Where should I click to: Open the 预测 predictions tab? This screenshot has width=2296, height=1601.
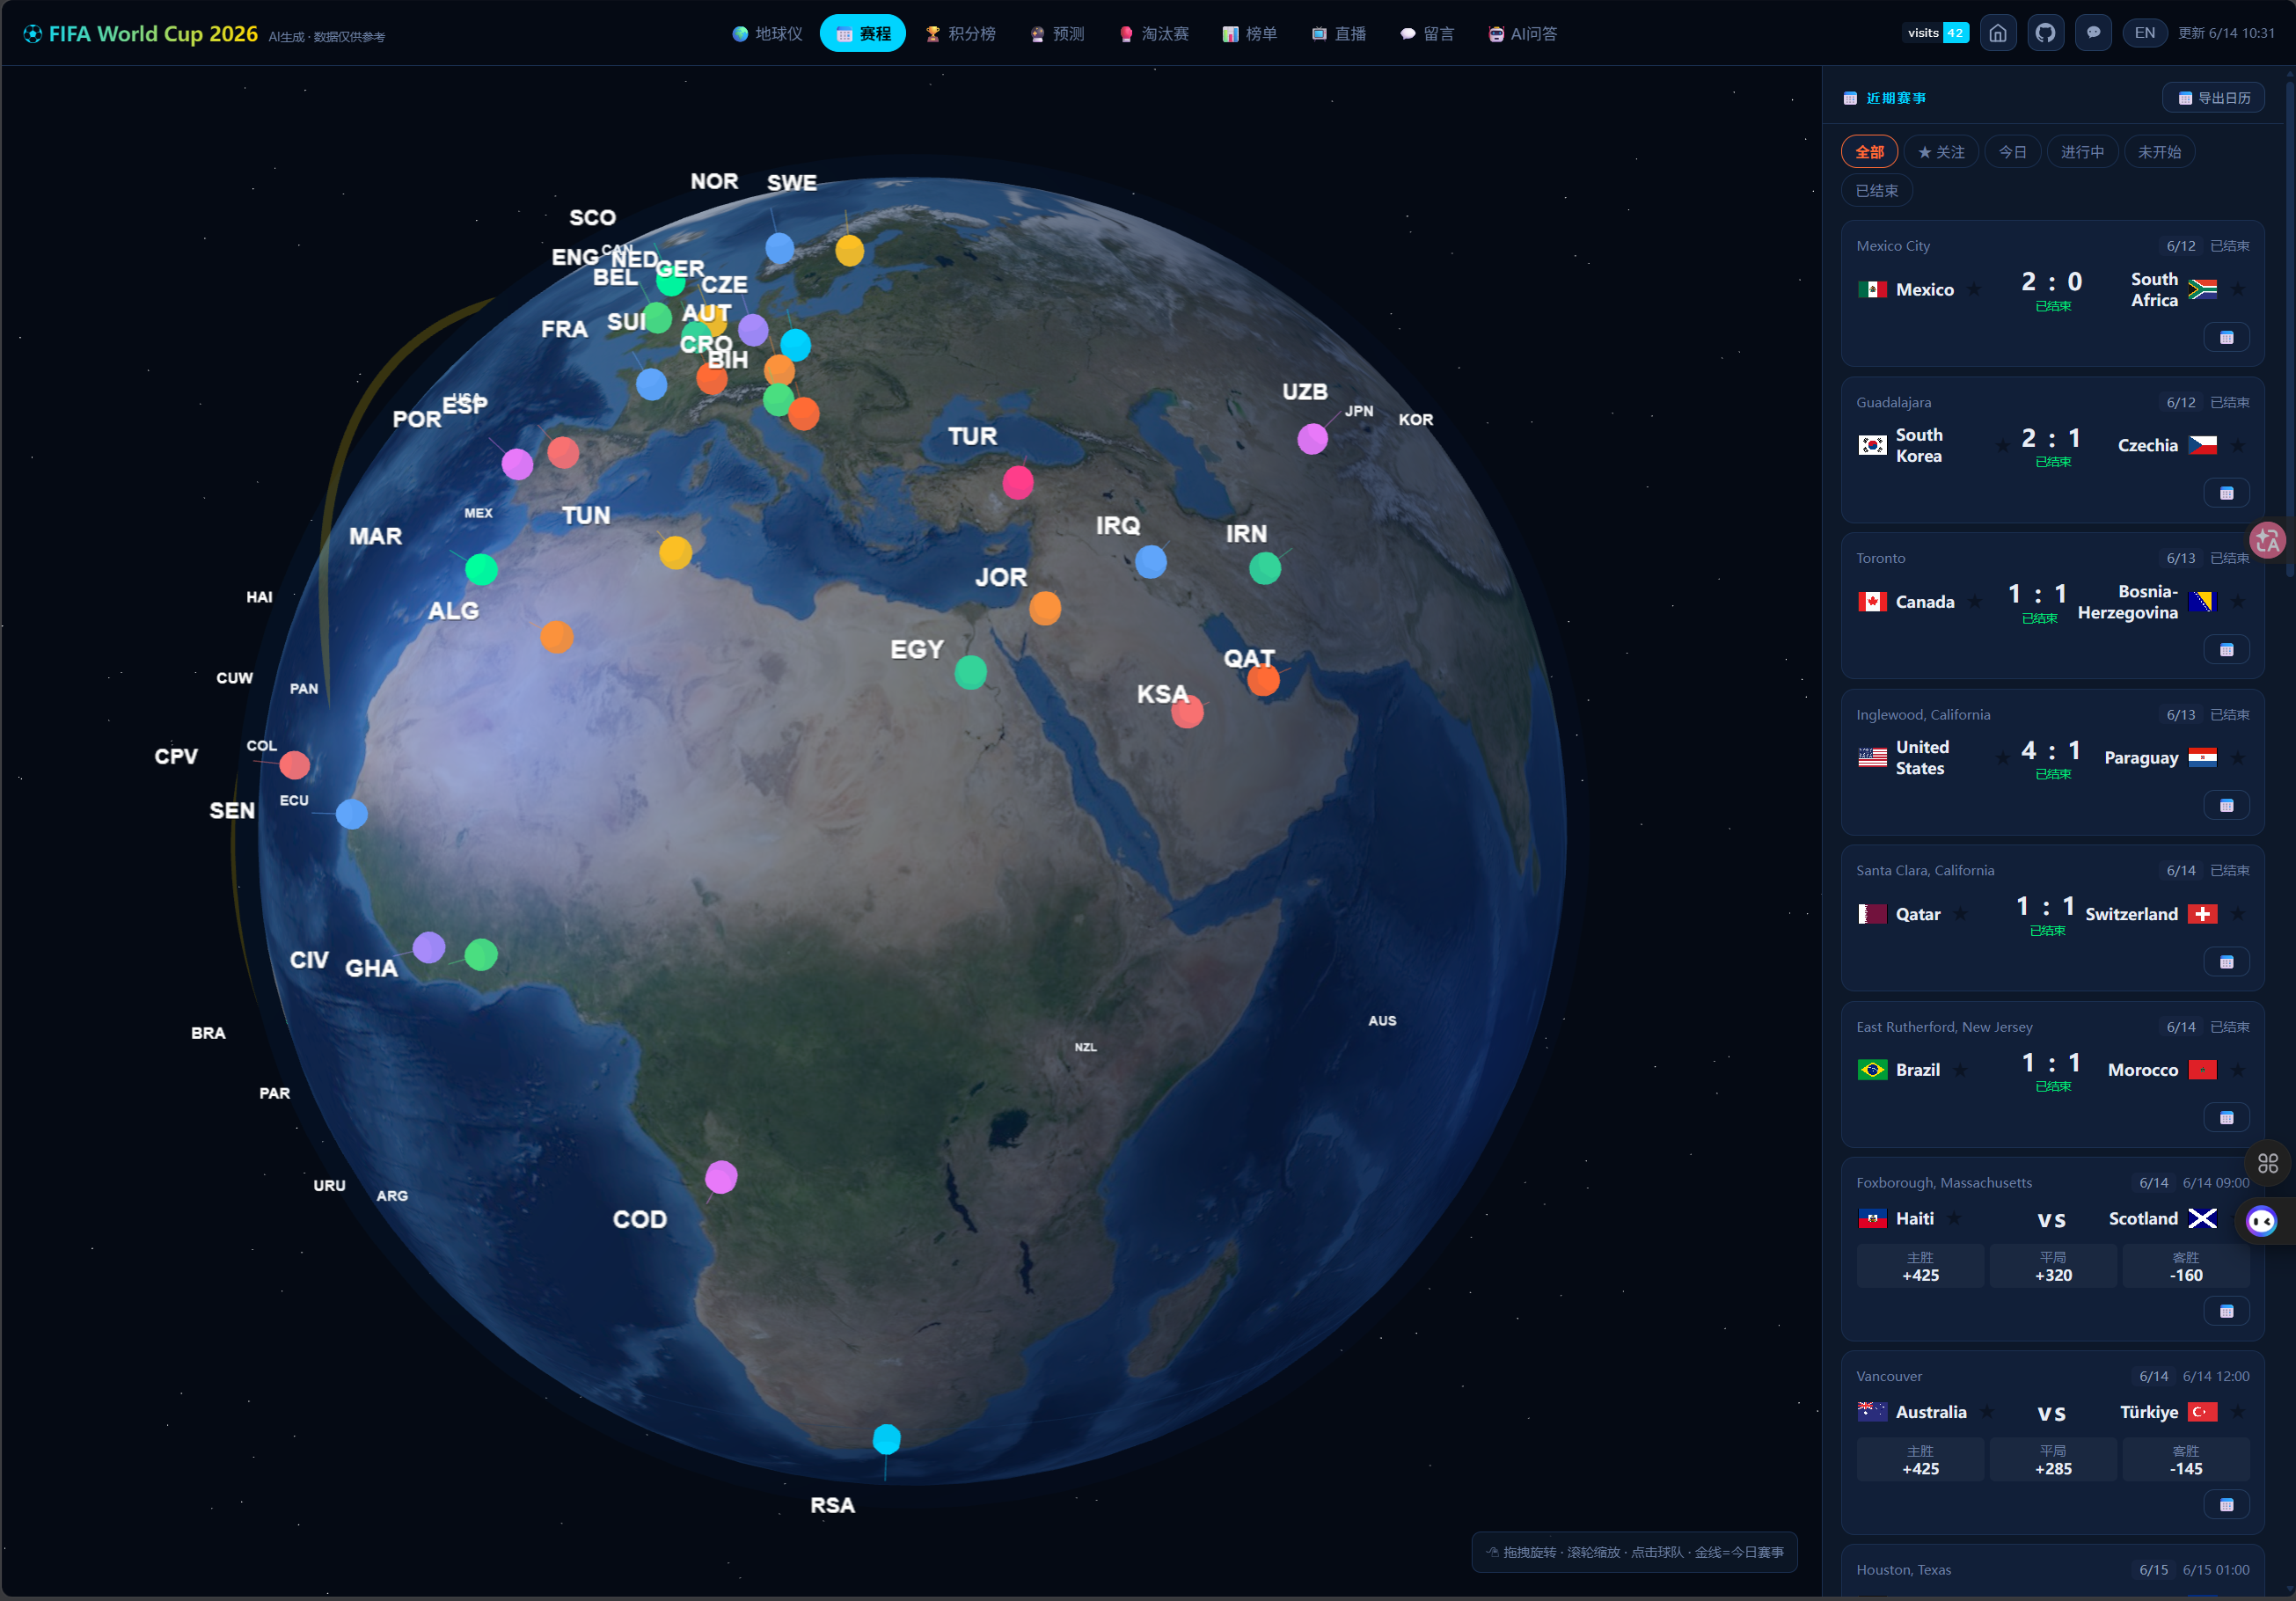[x=1057, y=34]
